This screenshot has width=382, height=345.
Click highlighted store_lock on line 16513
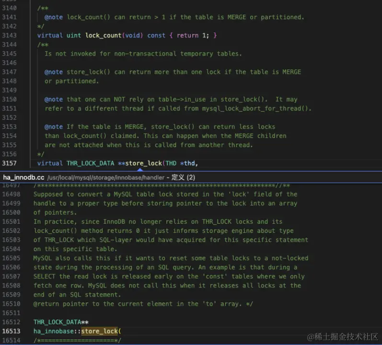99,332
